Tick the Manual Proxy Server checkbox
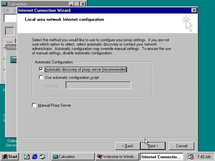The image size is (215, 161). [34, 105]
